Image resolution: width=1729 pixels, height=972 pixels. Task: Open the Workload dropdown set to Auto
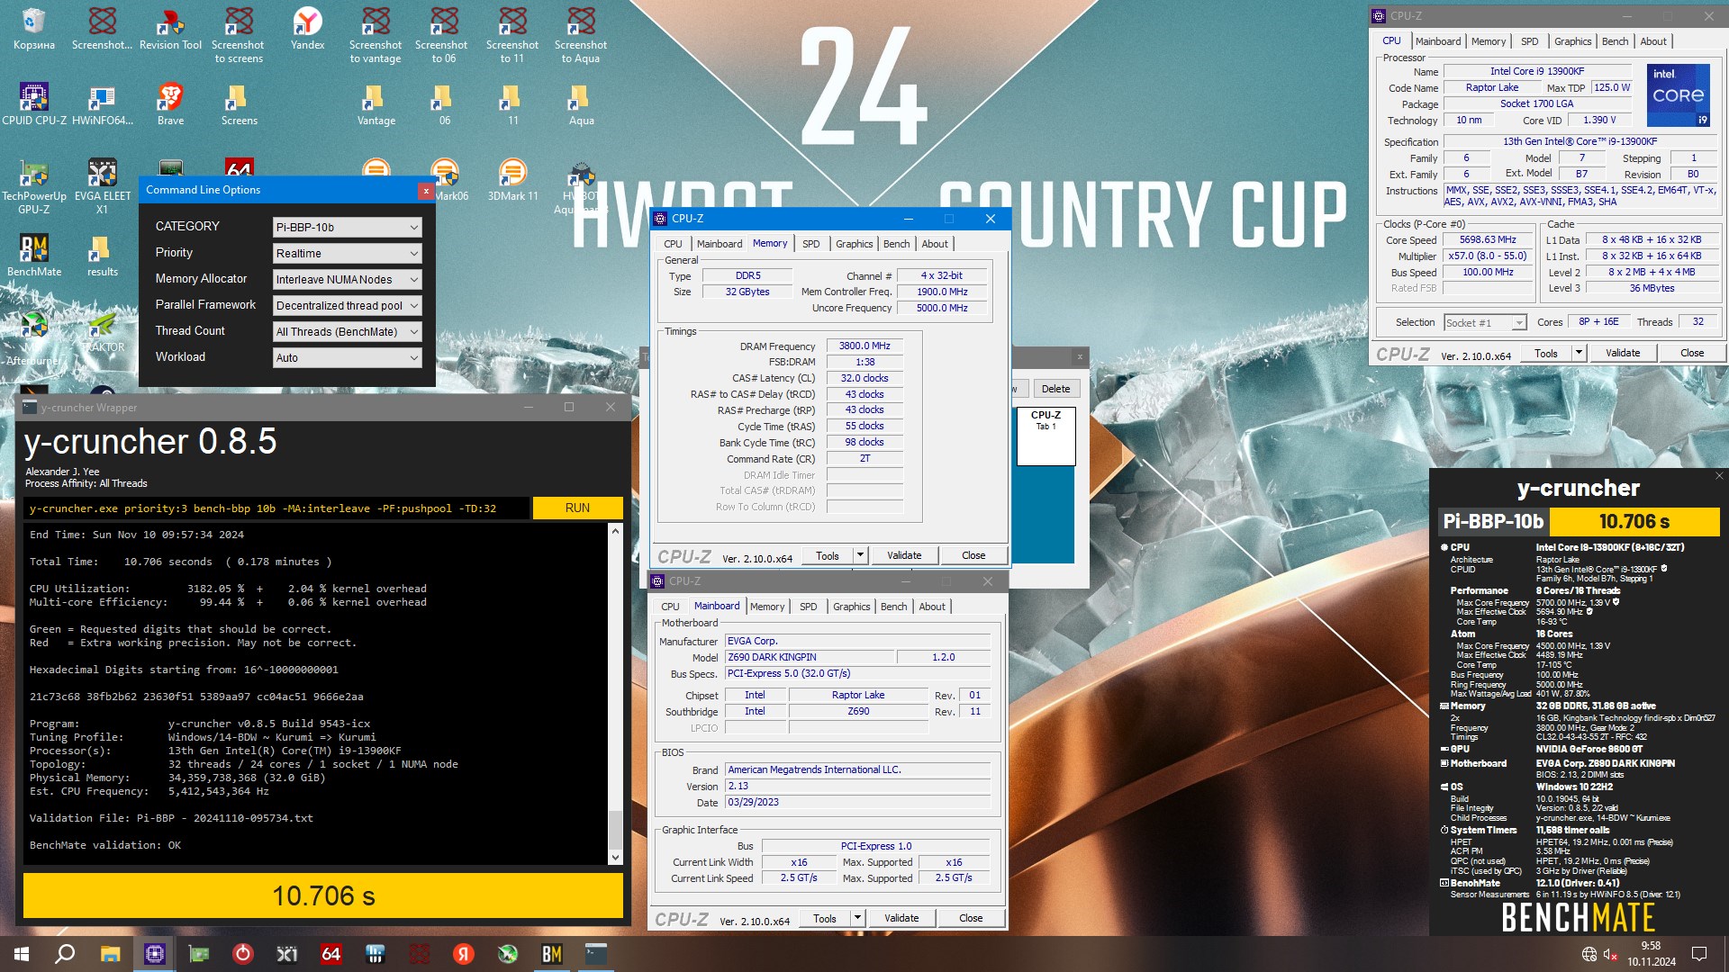(x=347, y=358)
